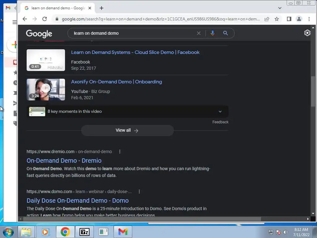Go back to the previous page in Chrome
The height and width of the screenshot is (238, 317).
pyautogui.click(x=25, y=19)
